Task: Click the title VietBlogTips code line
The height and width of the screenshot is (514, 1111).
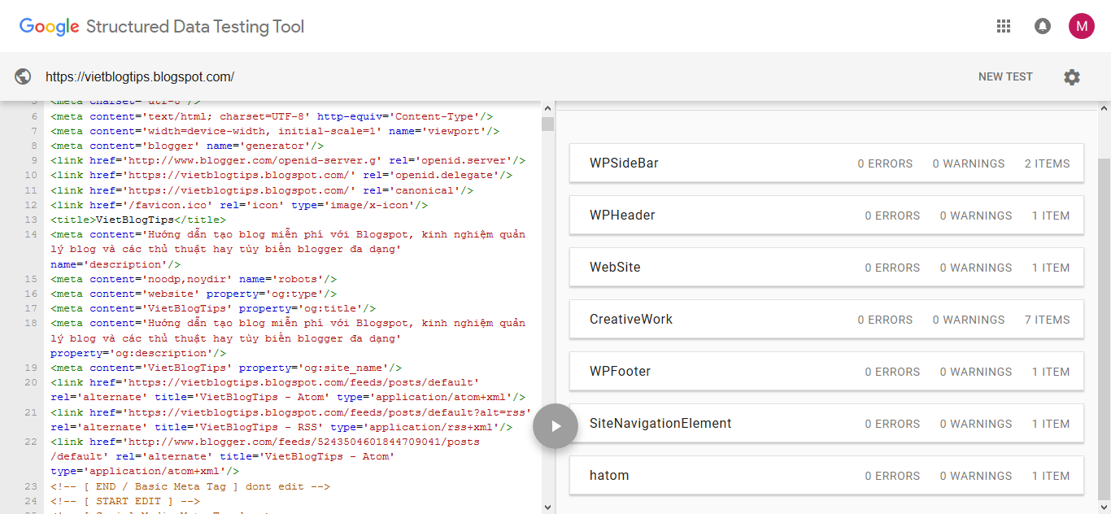Action: pyautogui.click(x=138, y=220)
